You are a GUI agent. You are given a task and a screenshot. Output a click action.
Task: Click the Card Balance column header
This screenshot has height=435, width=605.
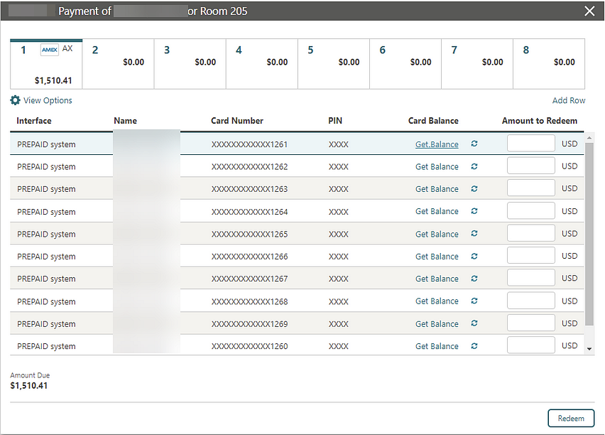click(433, 121)
